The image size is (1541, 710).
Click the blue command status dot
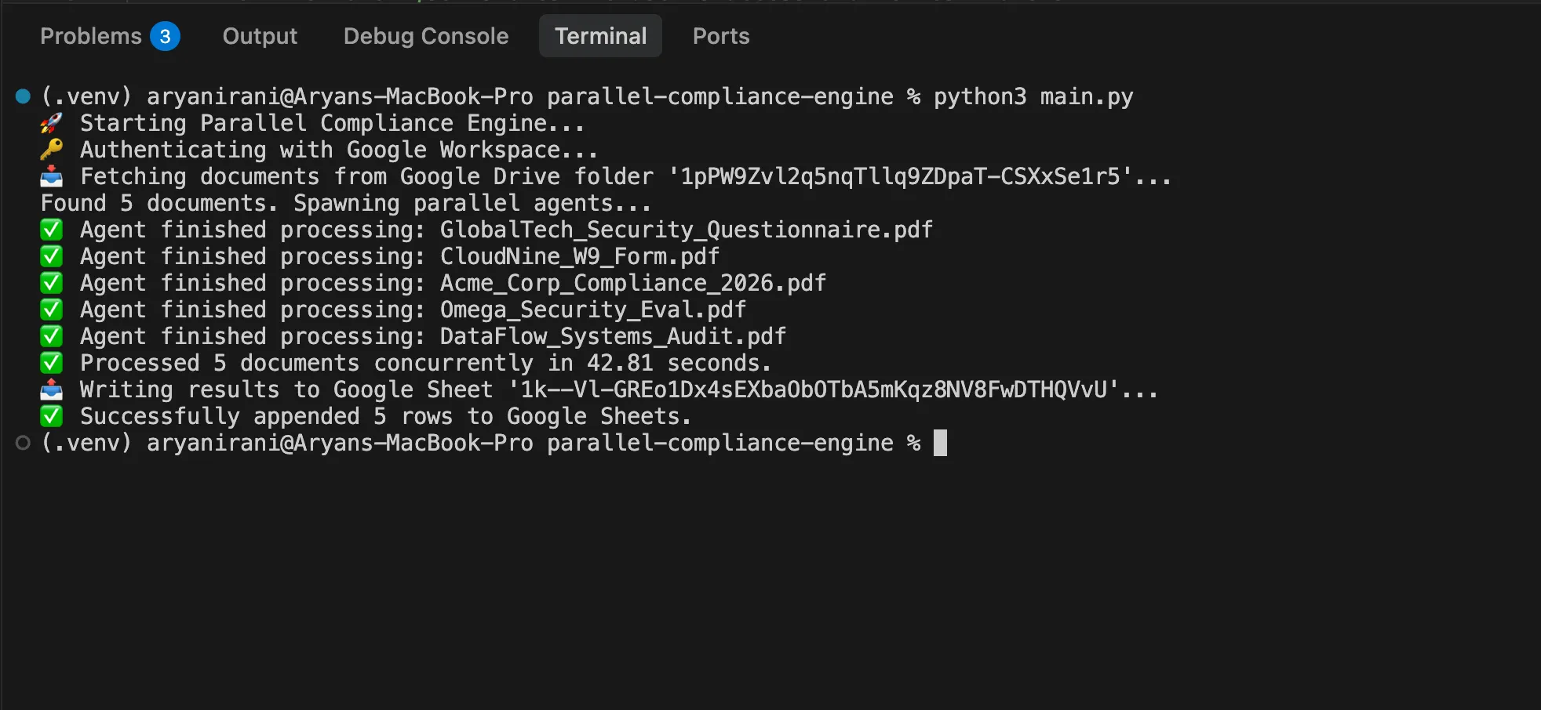coord(23,96)
